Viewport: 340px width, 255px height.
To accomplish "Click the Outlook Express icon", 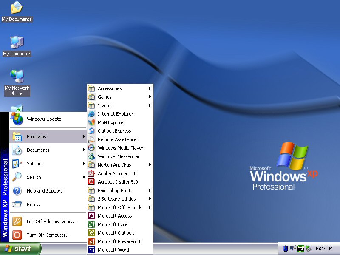I will (91, 131).
